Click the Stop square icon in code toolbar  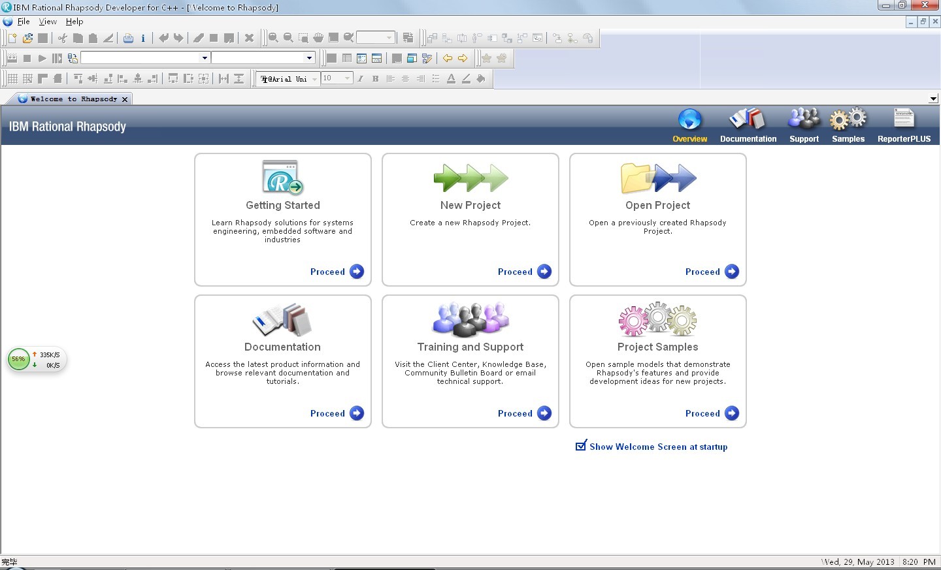27,58
